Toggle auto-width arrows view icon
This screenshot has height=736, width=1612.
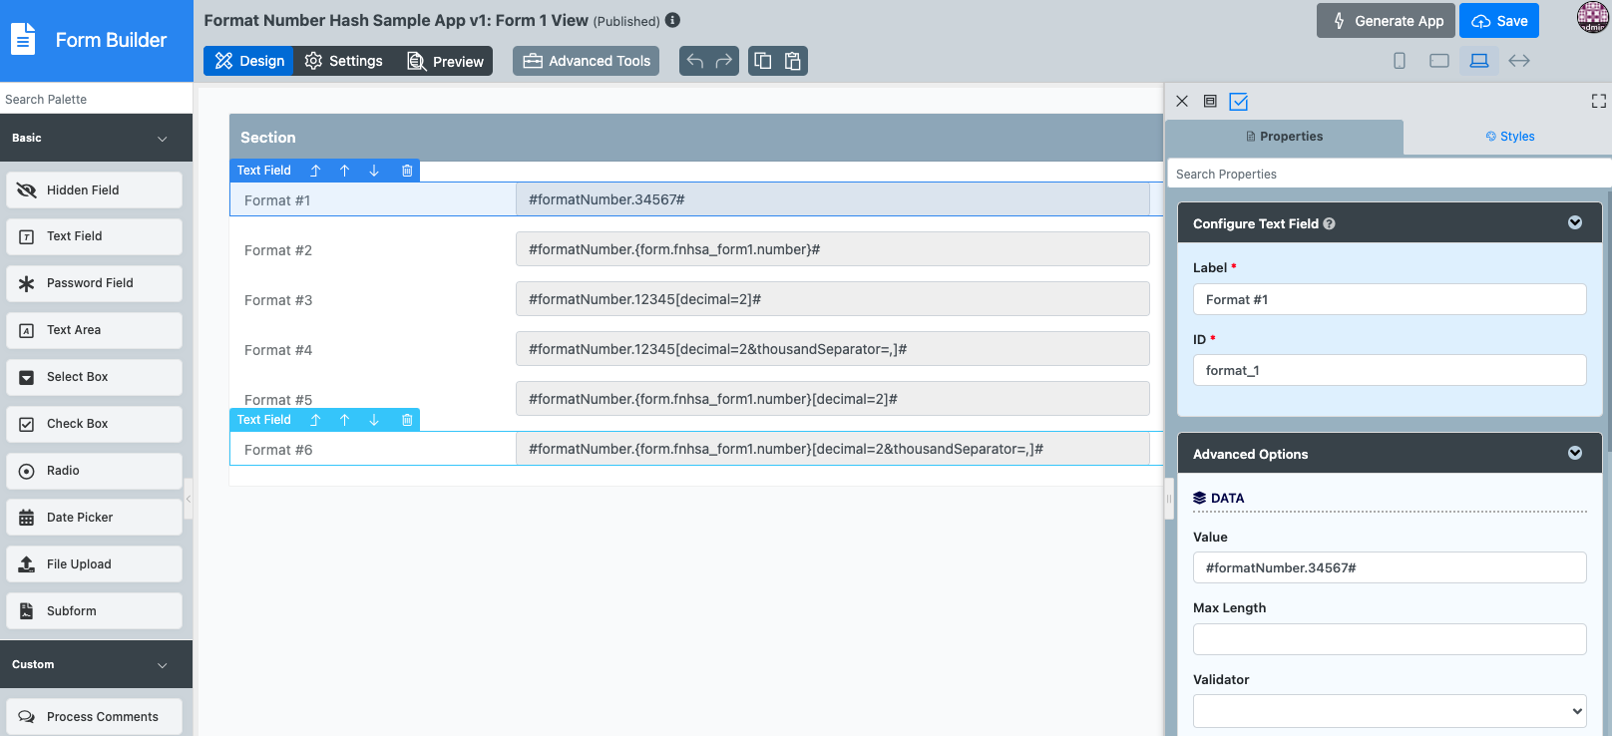click(1518, 61)
